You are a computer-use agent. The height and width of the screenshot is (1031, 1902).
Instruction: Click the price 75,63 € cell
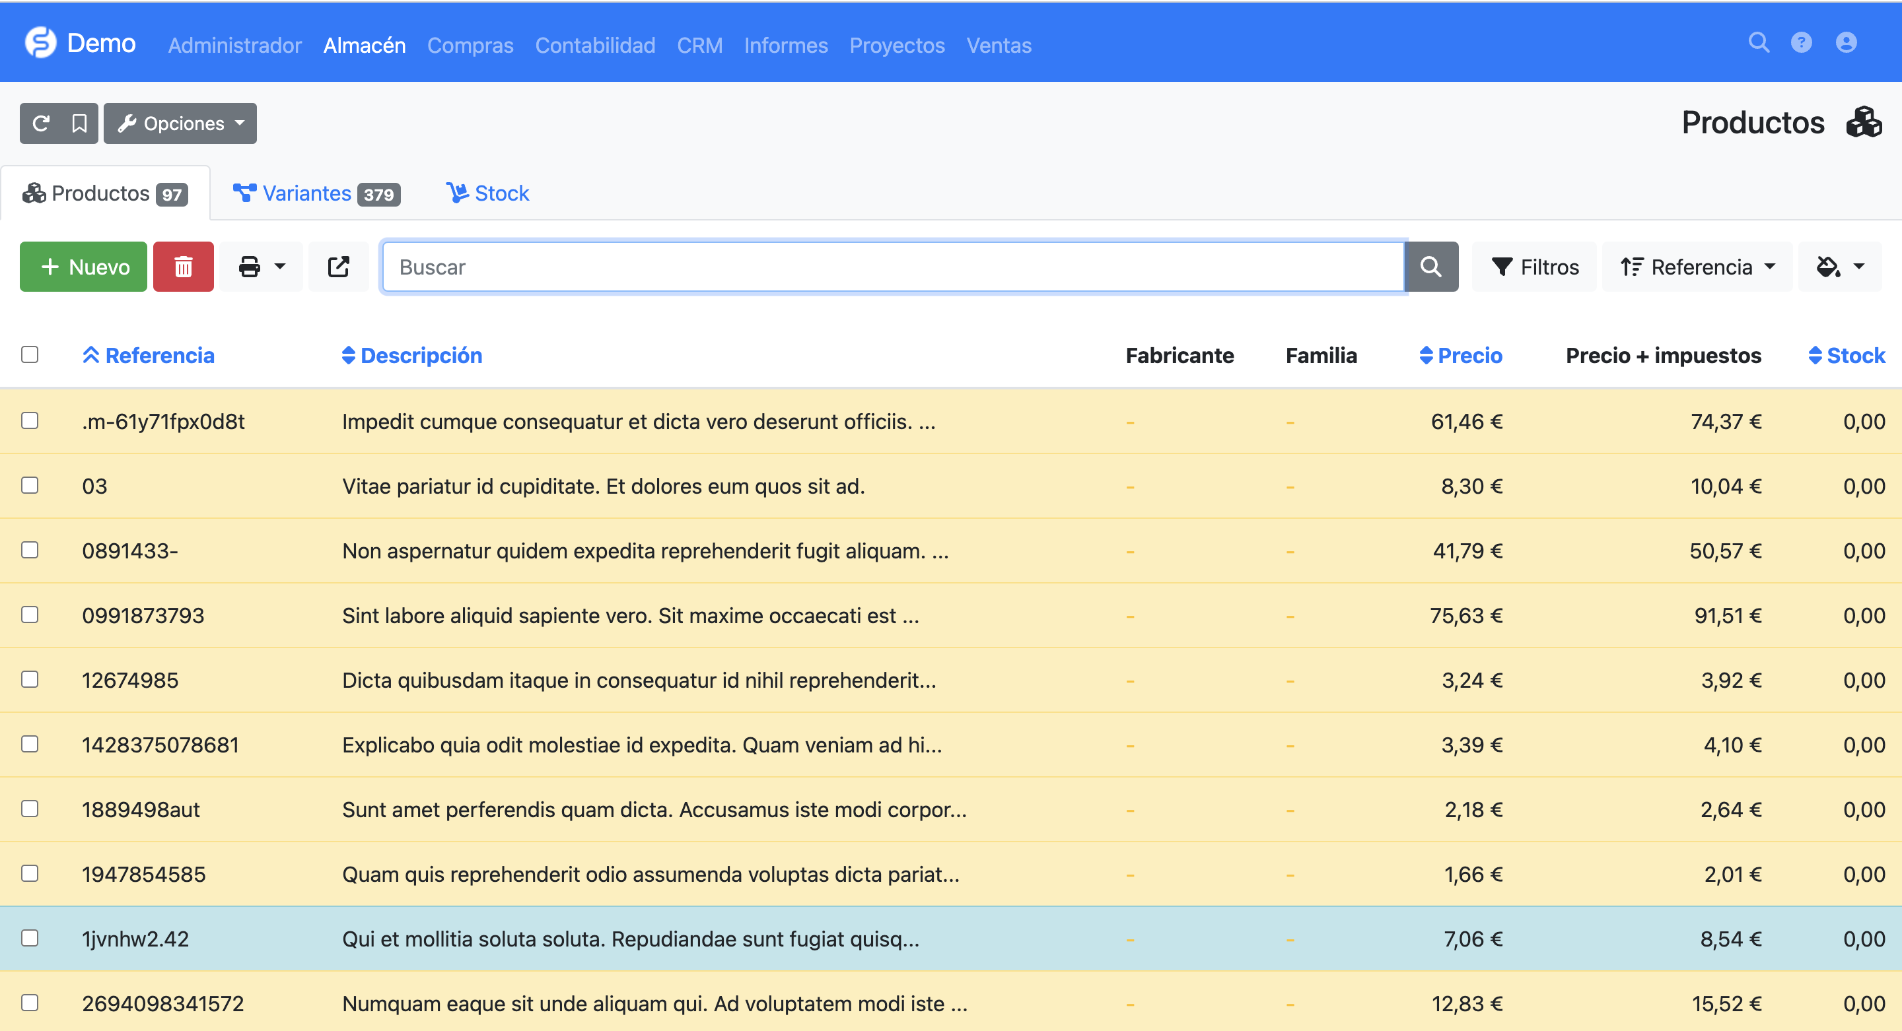click(1465, 616)
